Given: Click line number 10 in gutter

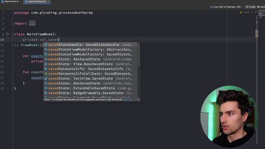Looking at the screenshot, I should [x=2, y=40].
